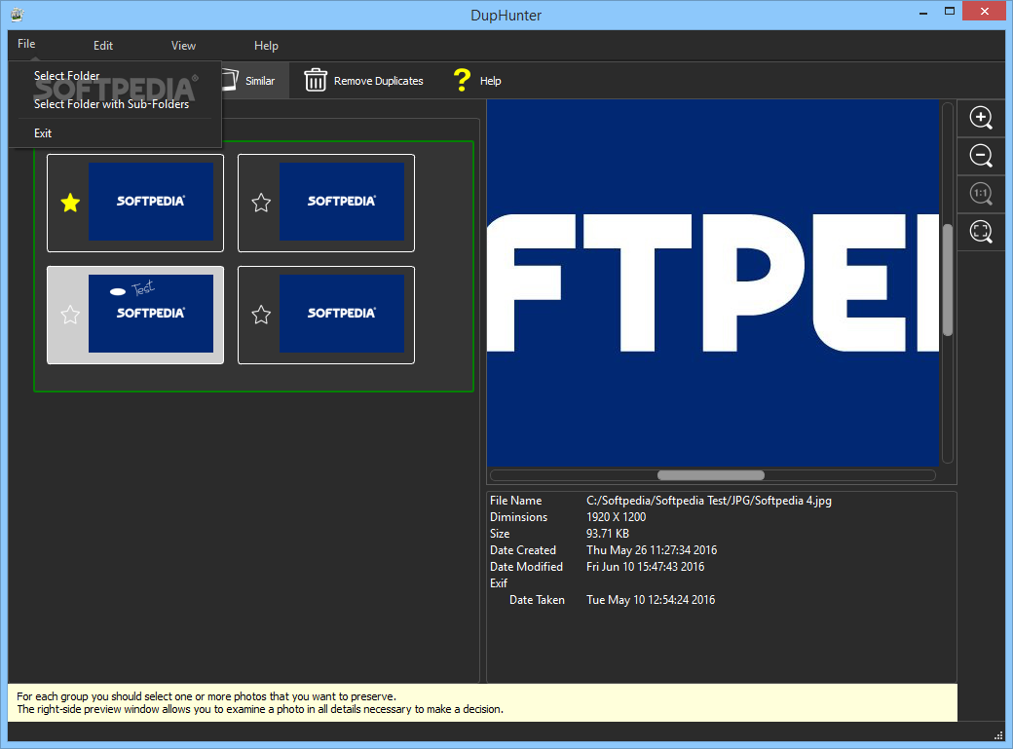Click the DupHunter app icon in title bar
Screen dimensions: 1013x749
click(18, 15)
